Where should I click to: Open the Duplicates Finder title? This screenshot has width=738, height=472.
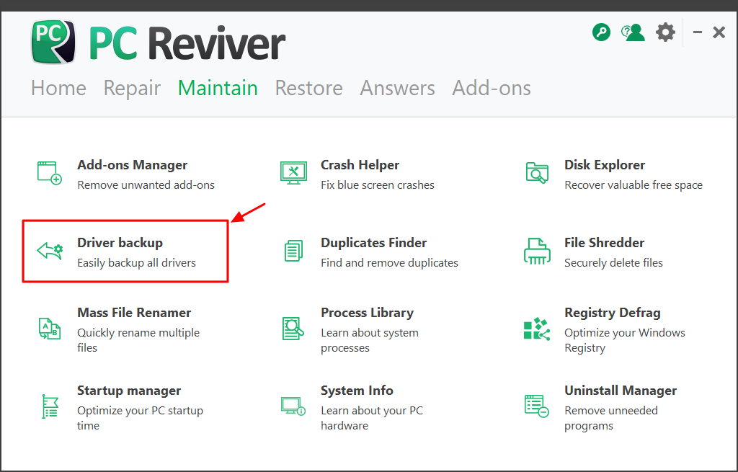click(x=374, y=242)
